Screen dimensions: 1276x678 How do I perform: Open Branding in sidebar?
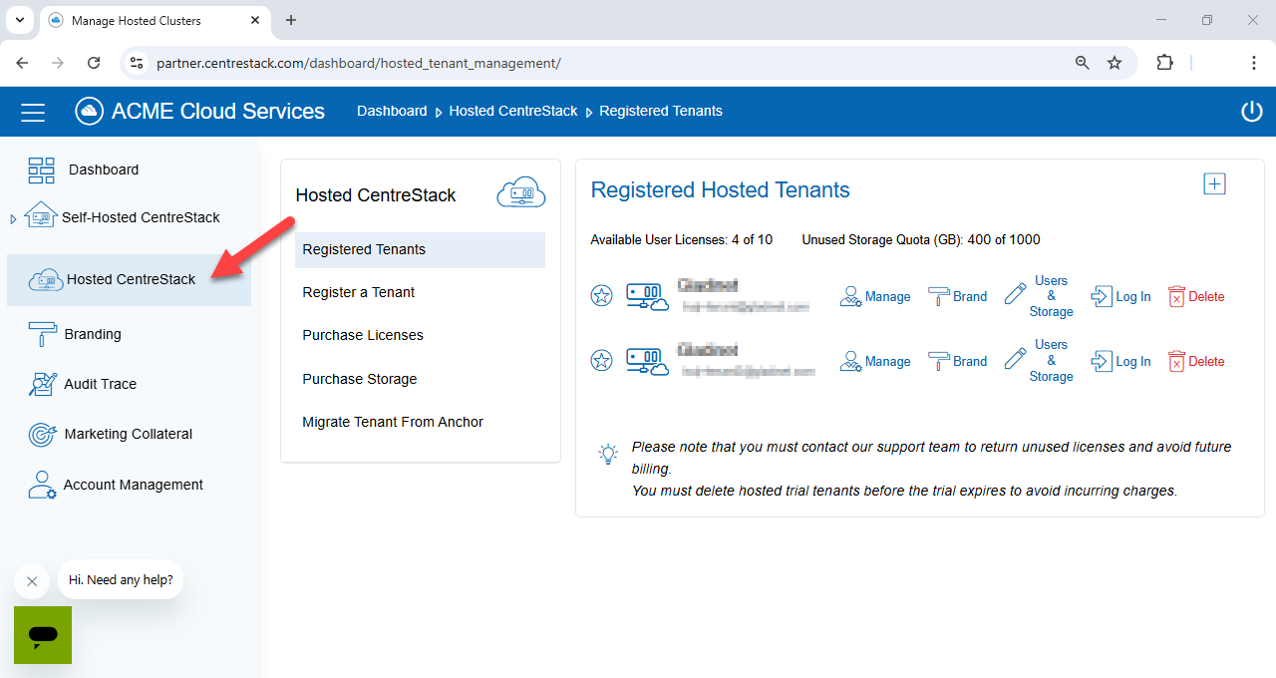(92, 334)
